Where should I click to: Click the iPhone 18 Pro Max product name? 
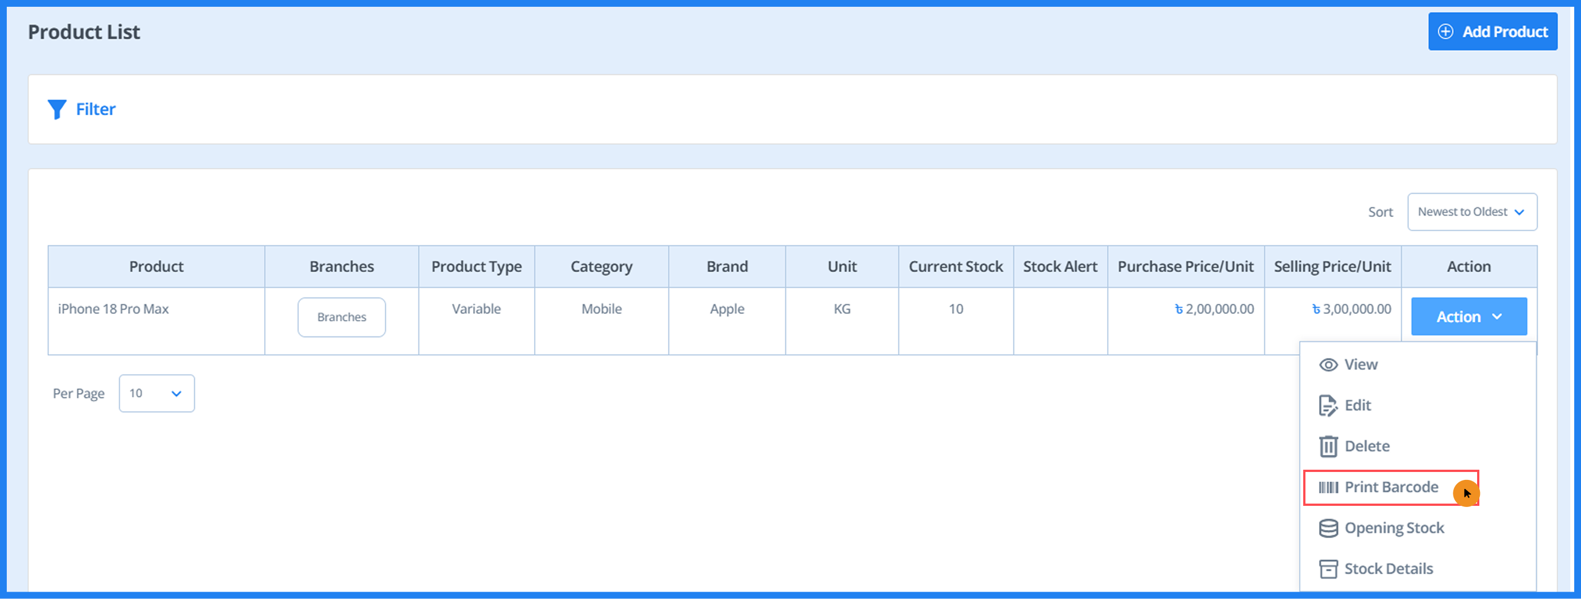coord(113,309)
